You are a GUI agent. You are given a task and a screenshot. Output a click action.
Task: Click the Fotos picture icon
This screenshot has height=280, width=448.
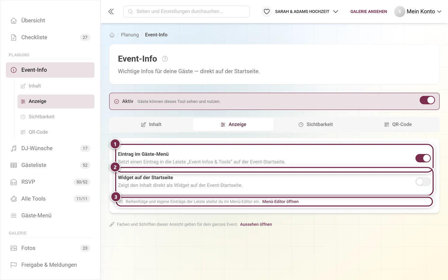(14, 248)
